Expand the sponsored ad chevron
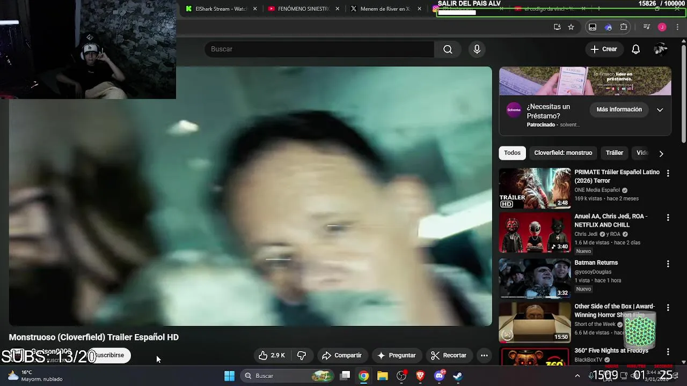687x386 pixels. click(x=660, y=110)
